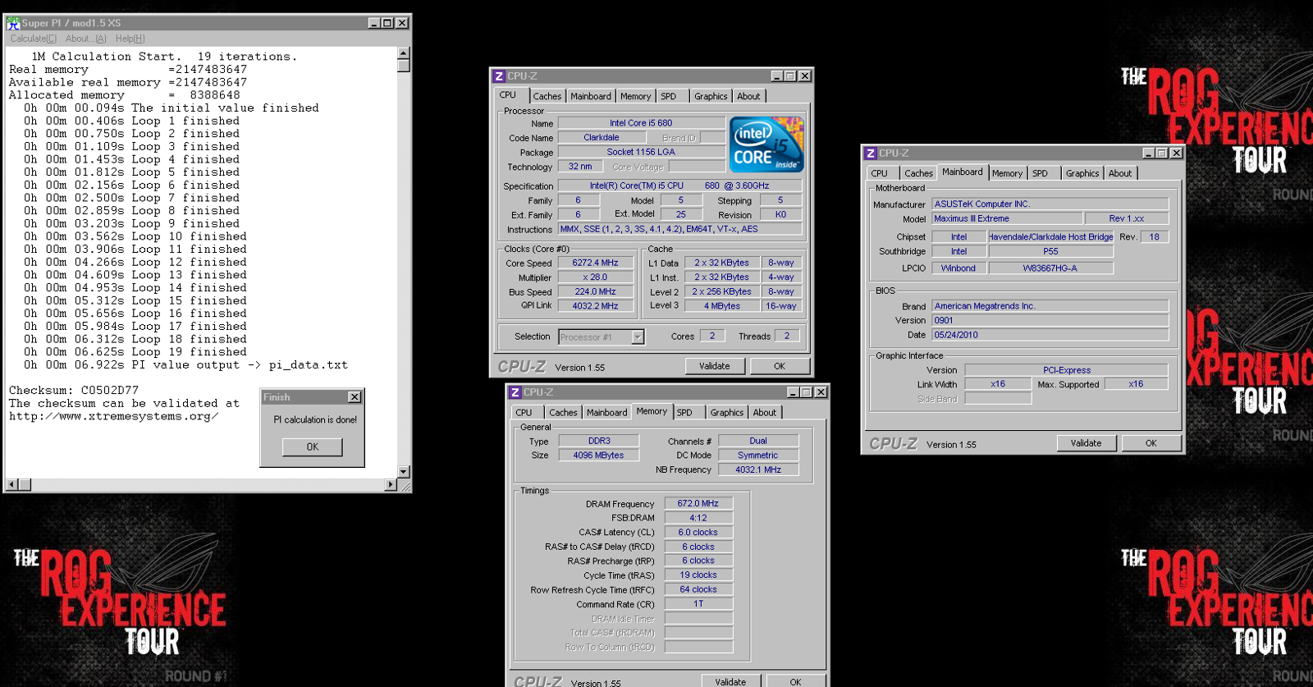Click the Super PI scroll up arrow
The image size is (1313, 687).
tap(403, 53)
